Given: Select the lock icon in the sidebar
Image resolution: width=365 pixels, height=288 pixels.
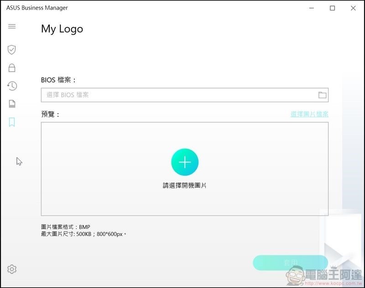Looking at the screenshot, I should tap(12, 68).
